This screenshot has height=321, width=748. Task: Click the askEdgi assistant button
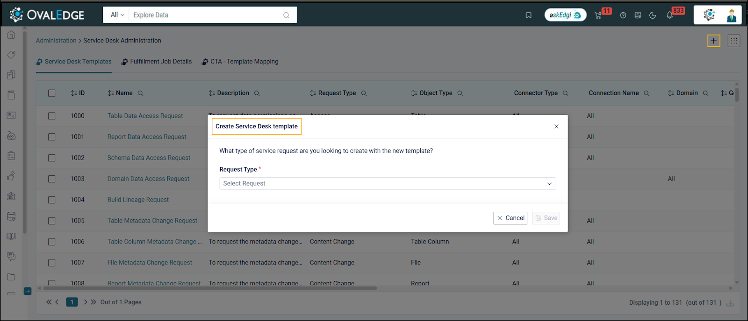[x=565, y=15]
